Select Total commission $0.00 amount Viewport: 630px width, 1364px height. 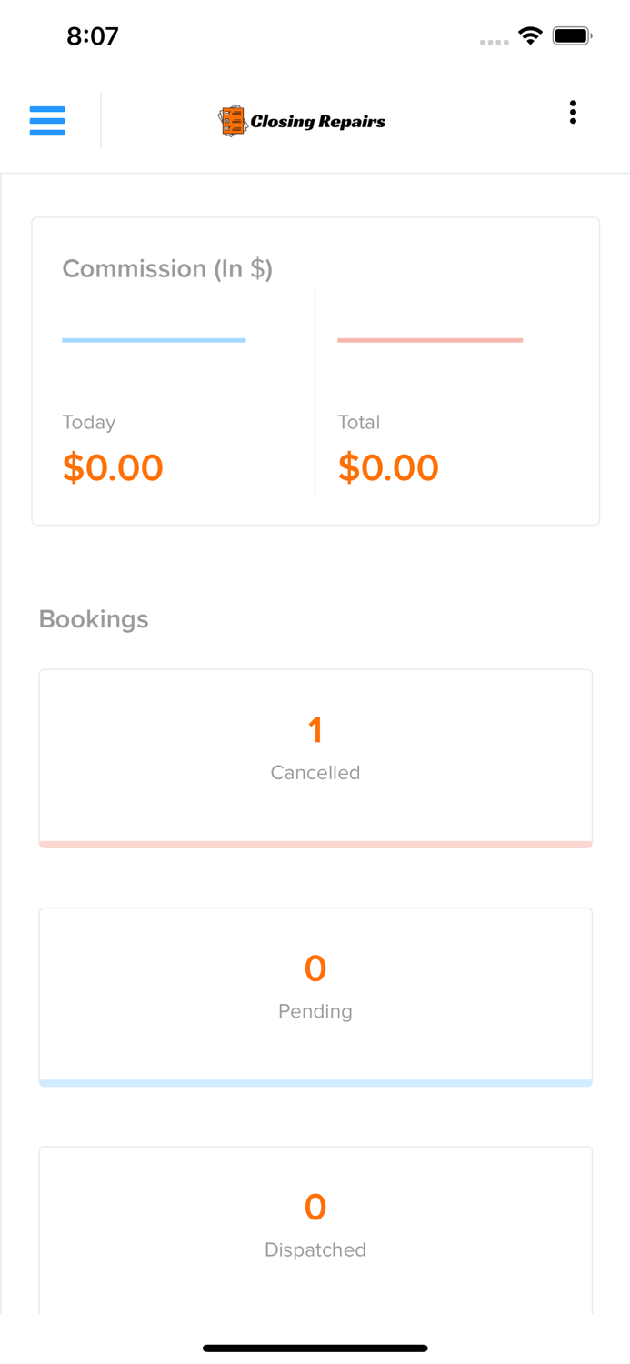[x=388, y=467]
